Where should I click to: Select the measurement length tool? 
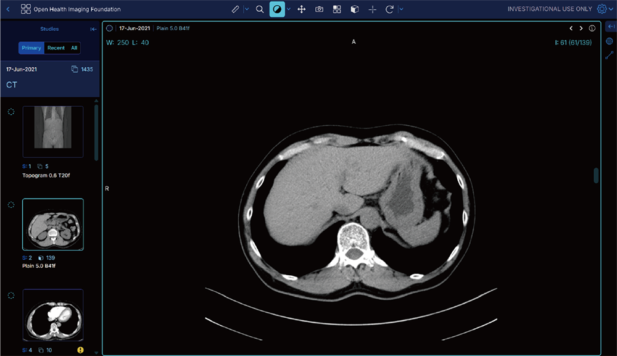click(x=235, y=9)
